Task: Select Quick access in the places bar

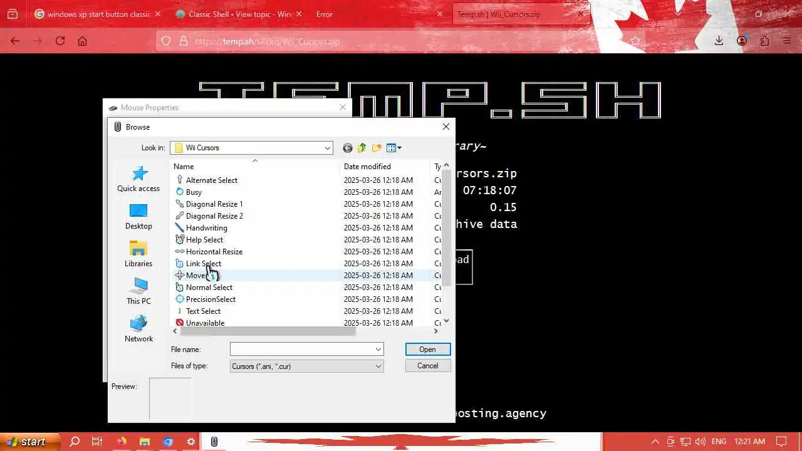Action: (138, 179)
